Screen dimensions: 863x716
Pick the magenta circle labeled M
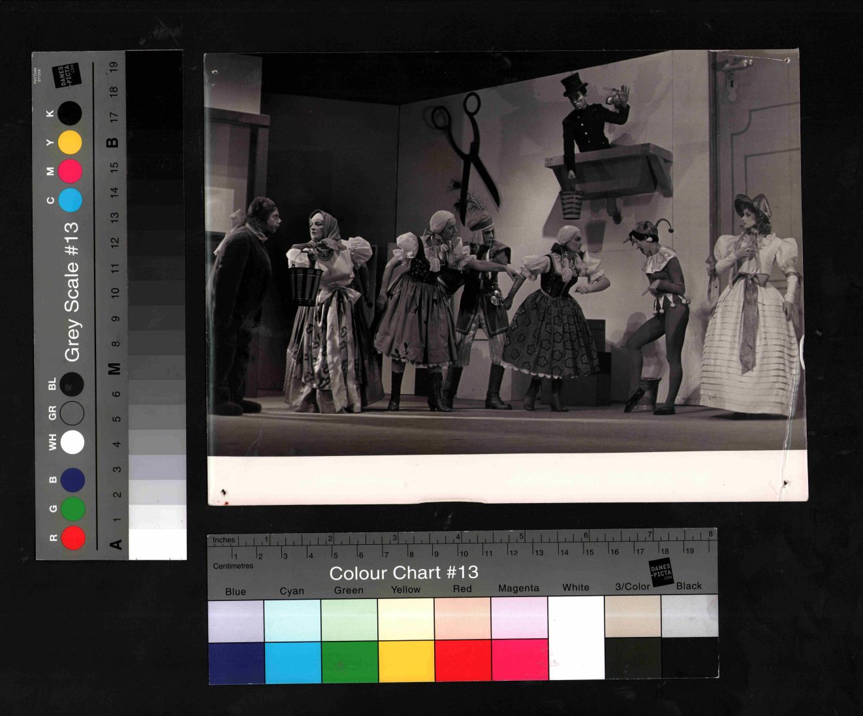click(x=70, y=171)
